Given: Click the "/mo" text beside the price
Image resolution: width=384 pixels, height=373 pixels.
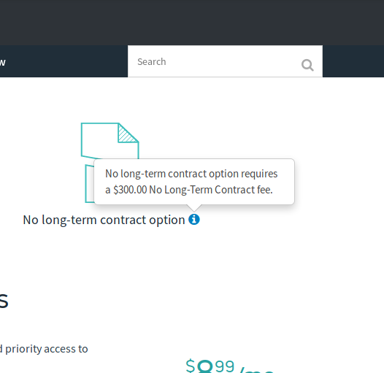Looking at the screenshot, I should 256,369.
